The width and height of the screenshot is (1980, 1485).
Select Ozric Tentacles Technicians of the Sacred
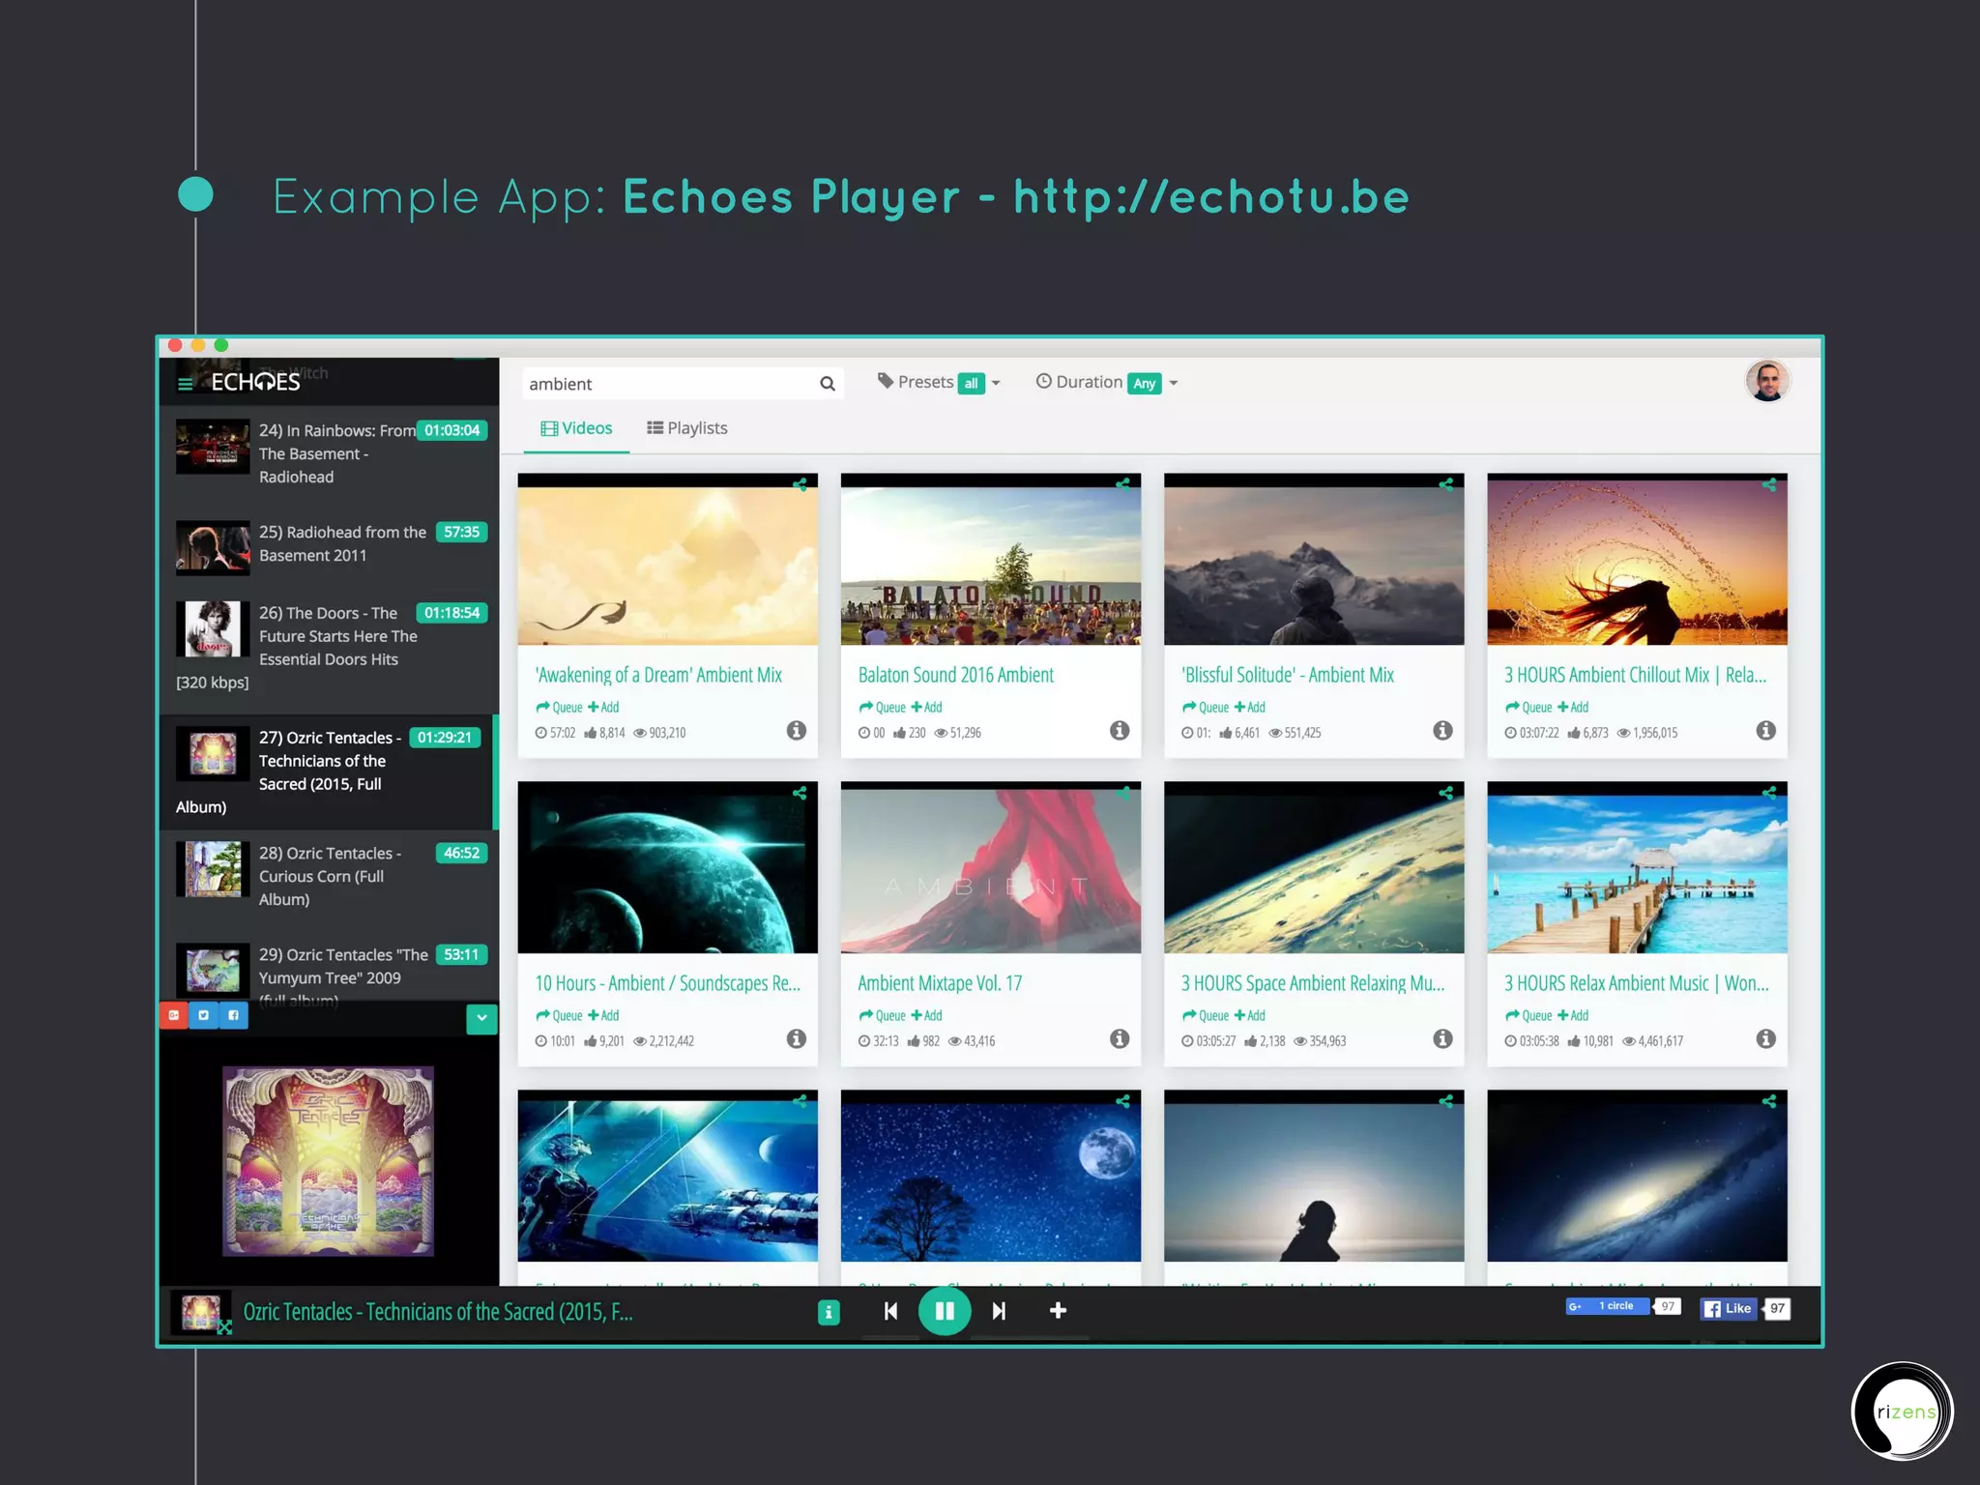[x=329, y=772]
